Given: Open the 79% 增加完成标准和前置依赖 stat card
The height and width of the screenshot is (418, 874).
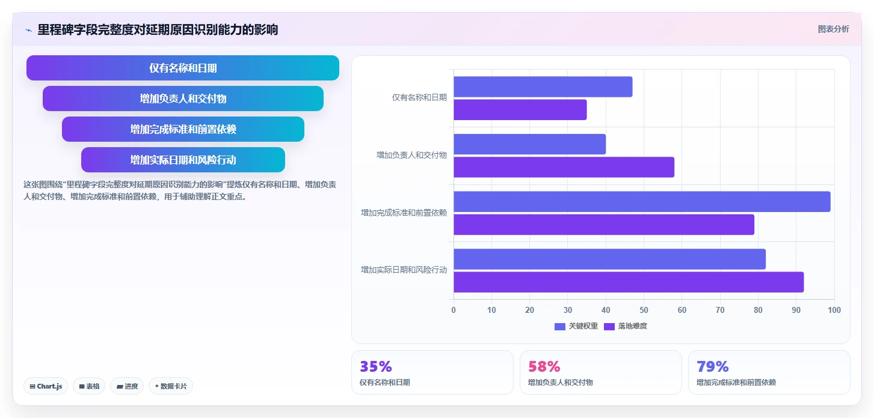Looking at the screenshot, I should click(x=769, y=372).
